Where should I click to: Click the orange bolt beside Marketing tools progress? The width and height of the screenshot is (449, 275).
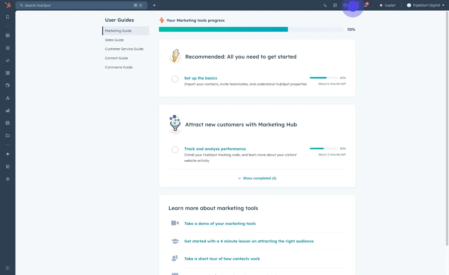[x=162, y=20]
